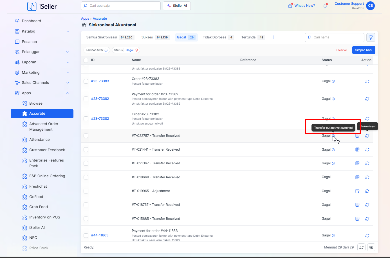Screen dimensions: 390x258
Task: Expand the Pelanggan sidebar menu
Action: 68,52
